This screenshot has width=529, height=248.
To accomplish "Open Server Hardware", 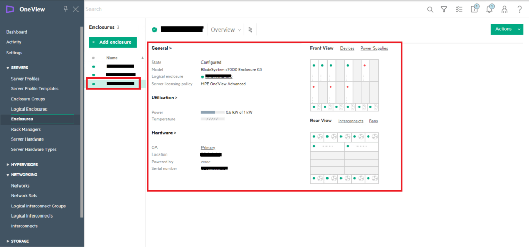I will pos(28,139).
